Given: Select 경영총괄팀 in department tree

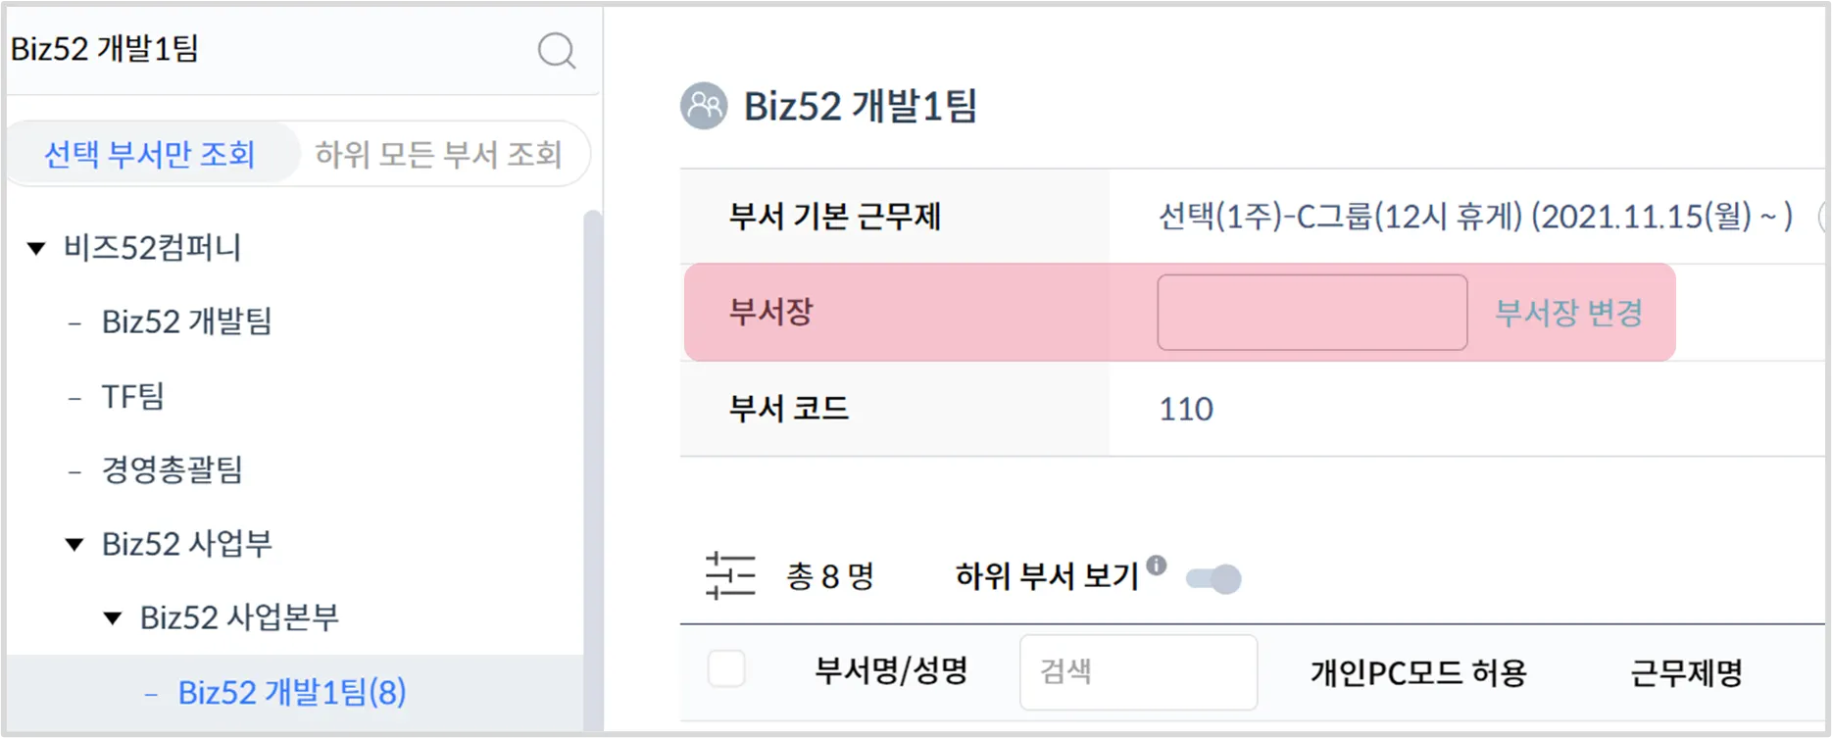Looking at the screenshot, I should 172,469.
